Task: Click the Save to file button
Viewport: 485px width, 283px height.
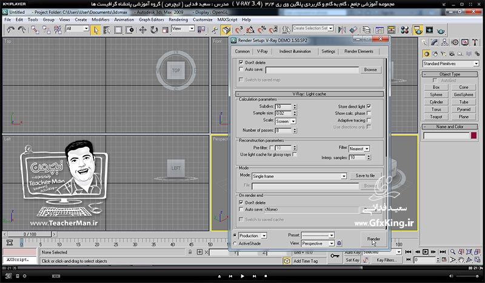Action: [x=365, y=176]
